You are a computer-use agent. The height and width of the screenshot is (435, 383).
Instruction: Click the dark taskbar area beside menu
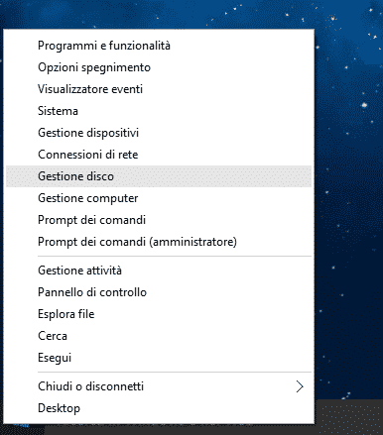pos(349,417)
